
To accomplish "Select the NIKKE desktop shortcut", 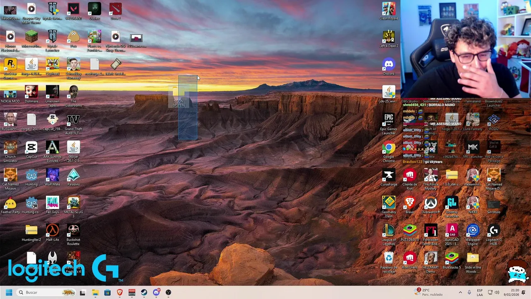I will pos(473,205).
